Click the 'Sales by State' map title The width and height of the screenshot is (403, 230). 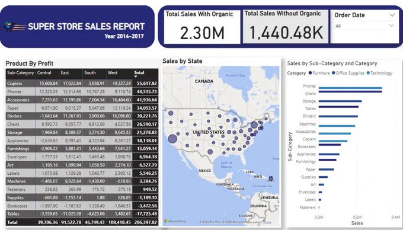click(182, 61)
